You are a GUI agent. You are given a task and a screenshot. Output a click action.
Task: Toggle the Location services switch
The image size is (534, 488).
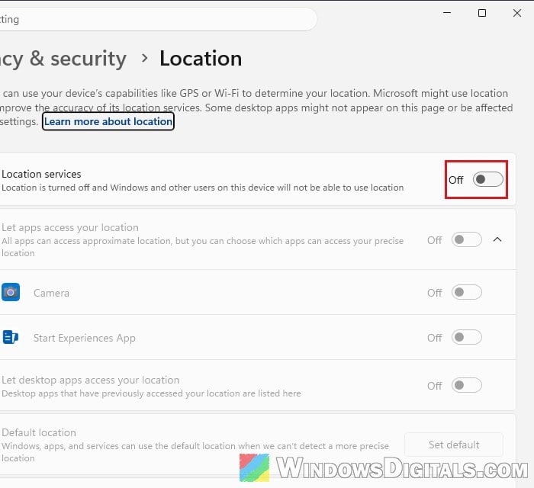487,179
